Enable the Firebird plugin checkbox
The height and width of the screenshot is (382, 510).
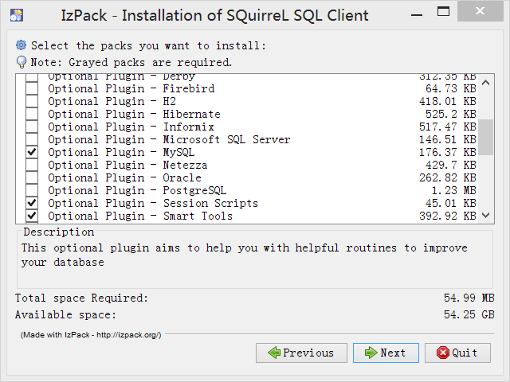(x=32, y=88)
